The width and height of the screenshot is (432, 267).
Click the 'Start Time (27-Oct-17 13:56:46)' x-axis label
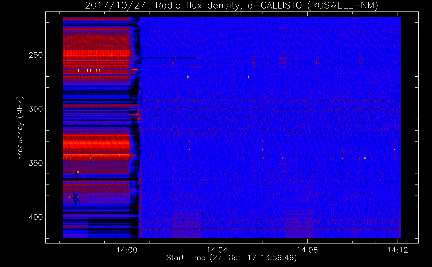coord(231,258)
